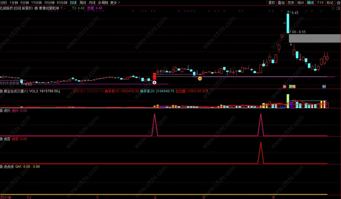Click the 虎吞 indicator title
341x199 pixels.
coord(7,139)
